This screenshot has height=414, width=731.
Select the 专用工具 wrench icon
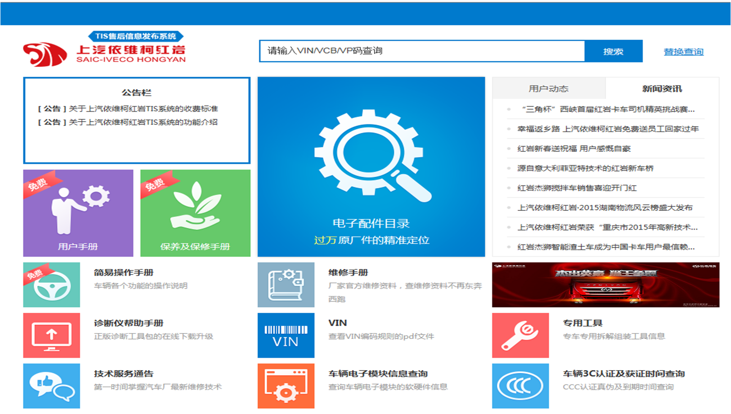[520, 335]
